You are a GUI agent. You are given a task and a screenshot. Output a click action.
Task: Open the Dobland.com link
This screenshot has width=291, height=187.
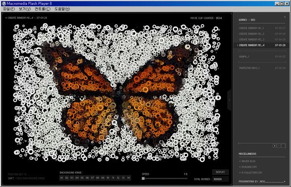coord(248,167)
